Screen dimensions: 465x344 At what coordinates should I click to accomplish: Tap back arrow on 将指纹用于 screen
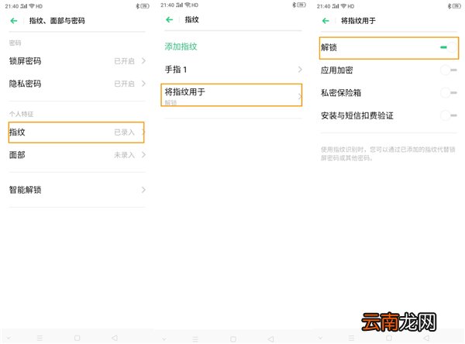click(x=325, y=21)
